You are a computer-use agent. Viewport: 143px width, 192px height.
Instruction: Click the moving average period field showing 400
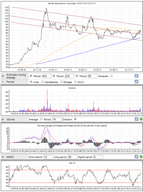click(46, 76)
